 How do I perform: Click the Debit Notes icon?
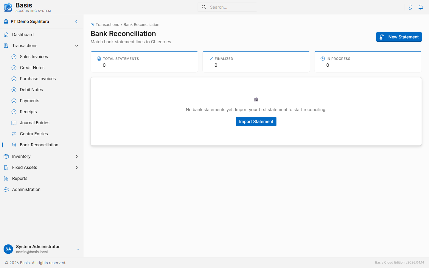coord(14,90)
